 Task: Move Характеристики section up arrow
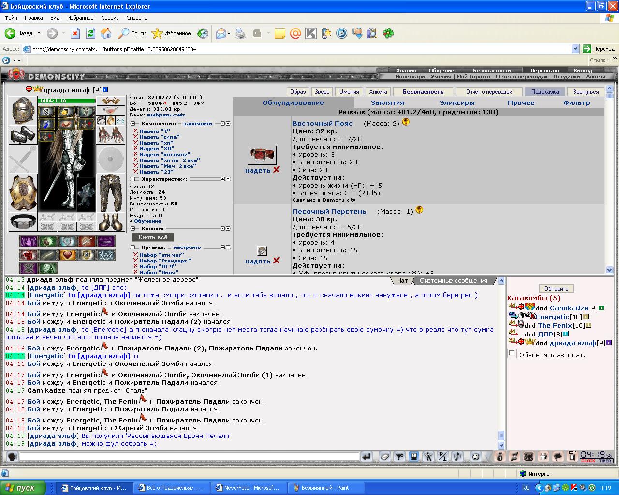point(222,179)
